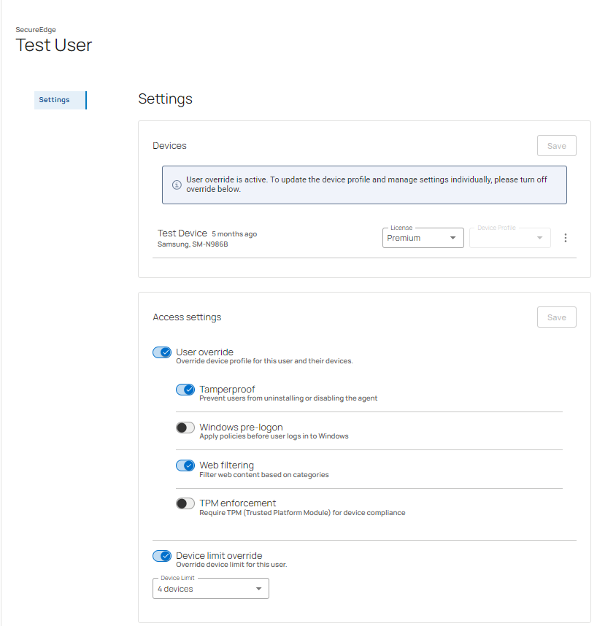Toggle Device limit override switch
The height and width of the screenshot is (626, 597).
[x=162, y=556]
